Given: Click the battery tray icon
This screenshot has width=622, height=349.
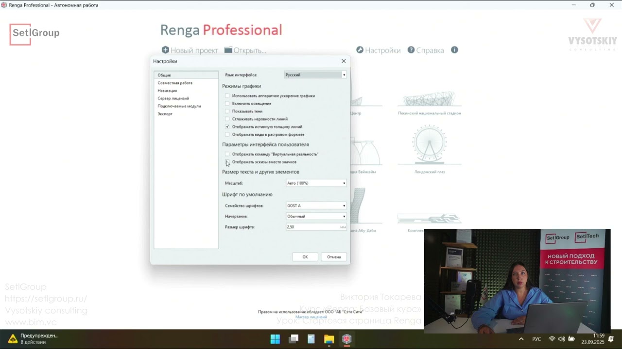Looking at the screenshot, I should tap(571, 339).
